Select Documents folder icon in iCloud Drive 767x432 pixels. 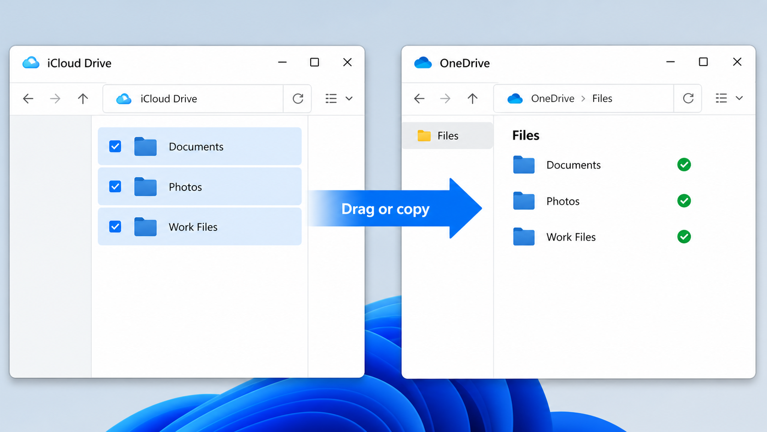coord(145,146)
